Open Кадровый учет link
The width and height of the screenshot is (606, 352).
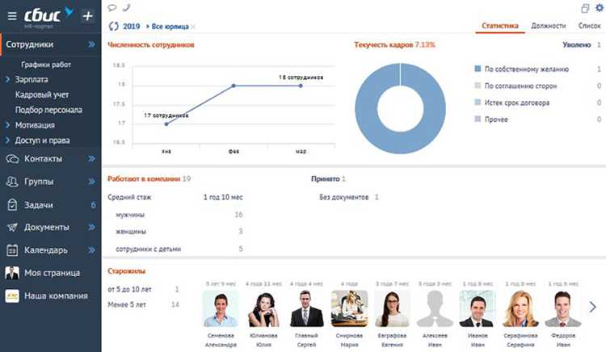pos(42,94)
